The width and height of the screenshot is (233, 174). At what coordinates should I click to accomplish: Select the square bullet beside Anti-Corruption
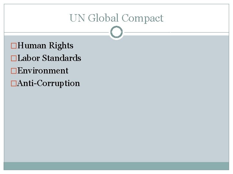click(14, 83)
